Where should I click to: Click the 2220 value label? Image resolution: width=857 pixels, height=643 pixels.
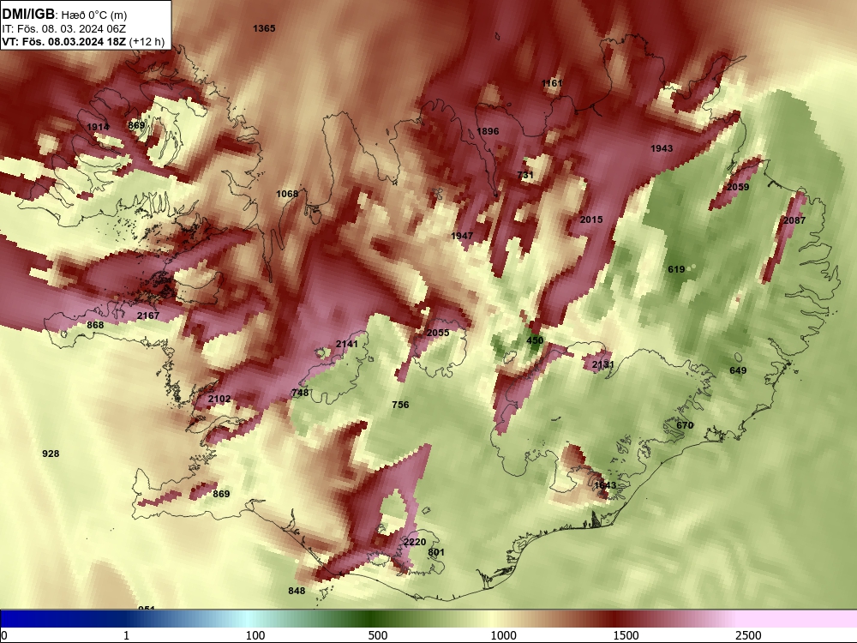point(414,542)
